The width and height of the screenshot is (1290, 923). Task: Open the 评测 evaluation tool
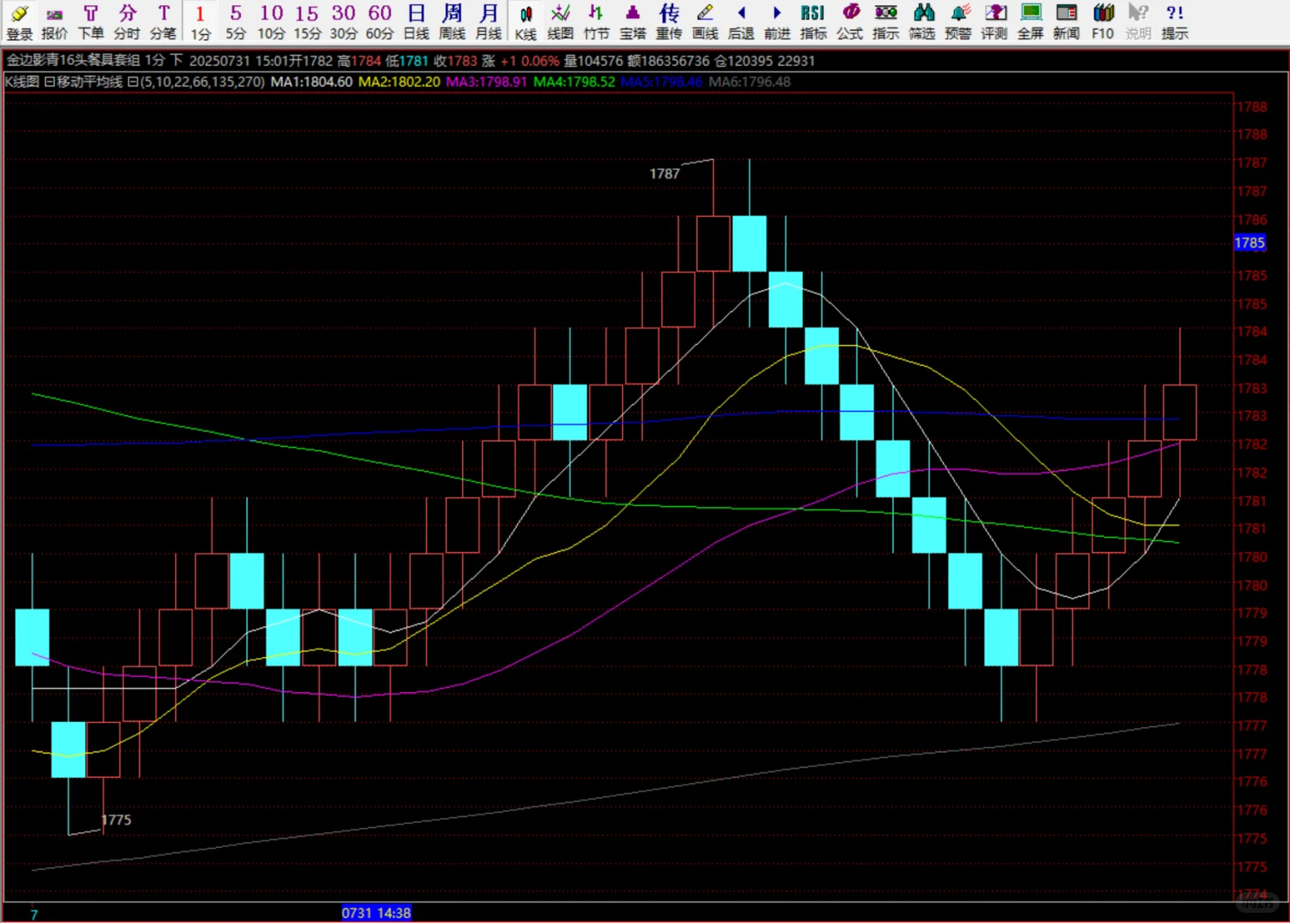point(994,22)
